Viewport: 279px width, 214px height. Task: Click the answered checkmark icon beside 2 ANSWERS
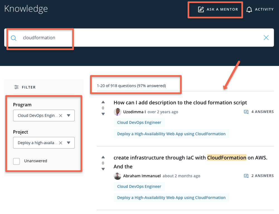246,176
